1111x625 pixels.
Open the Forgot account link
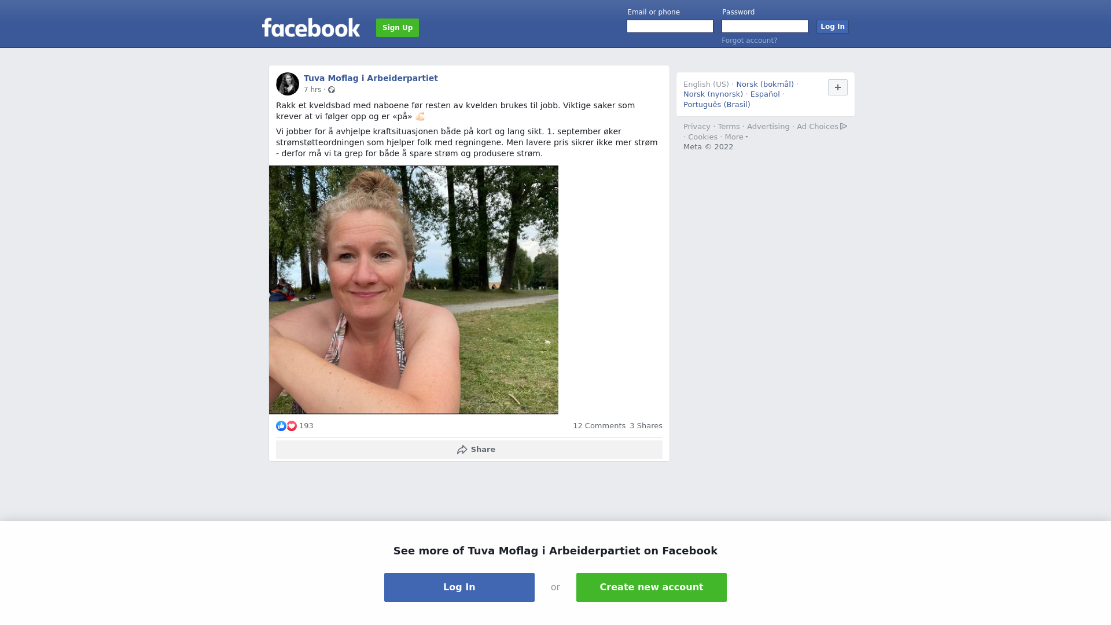click(x=749, y=41)
